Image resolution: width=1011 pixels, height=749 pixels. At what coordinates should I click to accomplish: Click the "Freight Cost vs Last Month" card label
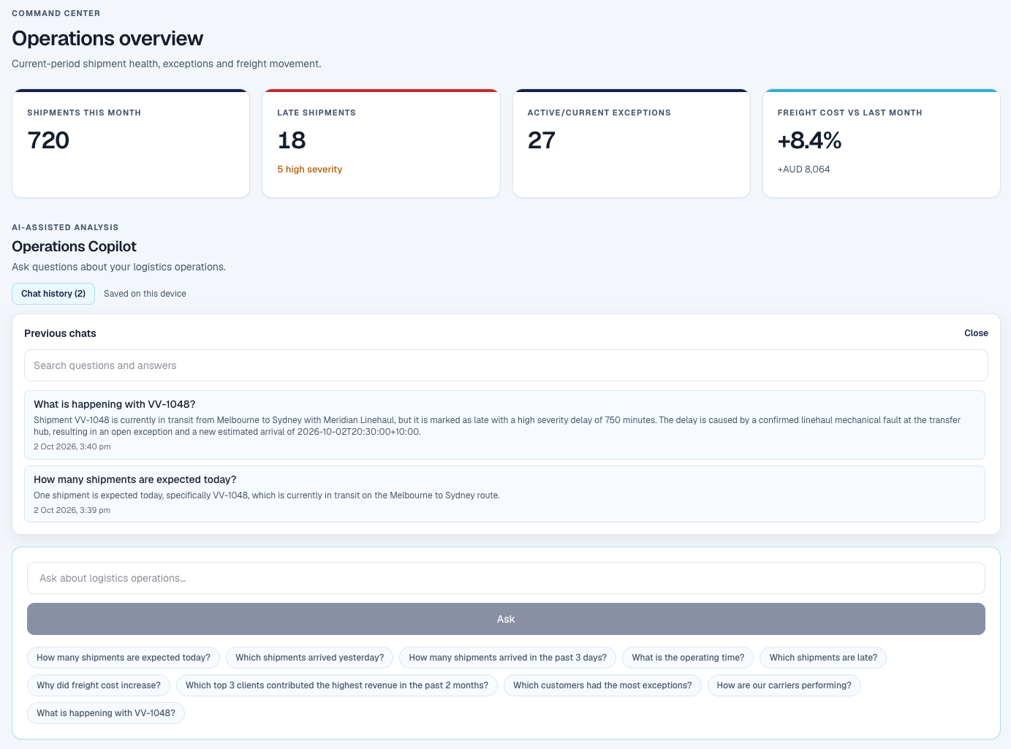point(850,113)
